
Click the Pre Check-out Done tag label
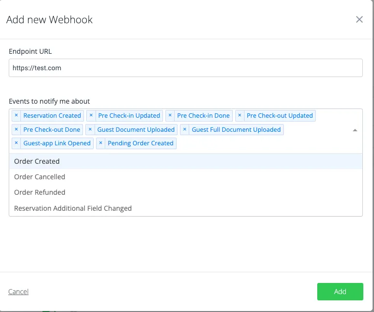(52, 129)
